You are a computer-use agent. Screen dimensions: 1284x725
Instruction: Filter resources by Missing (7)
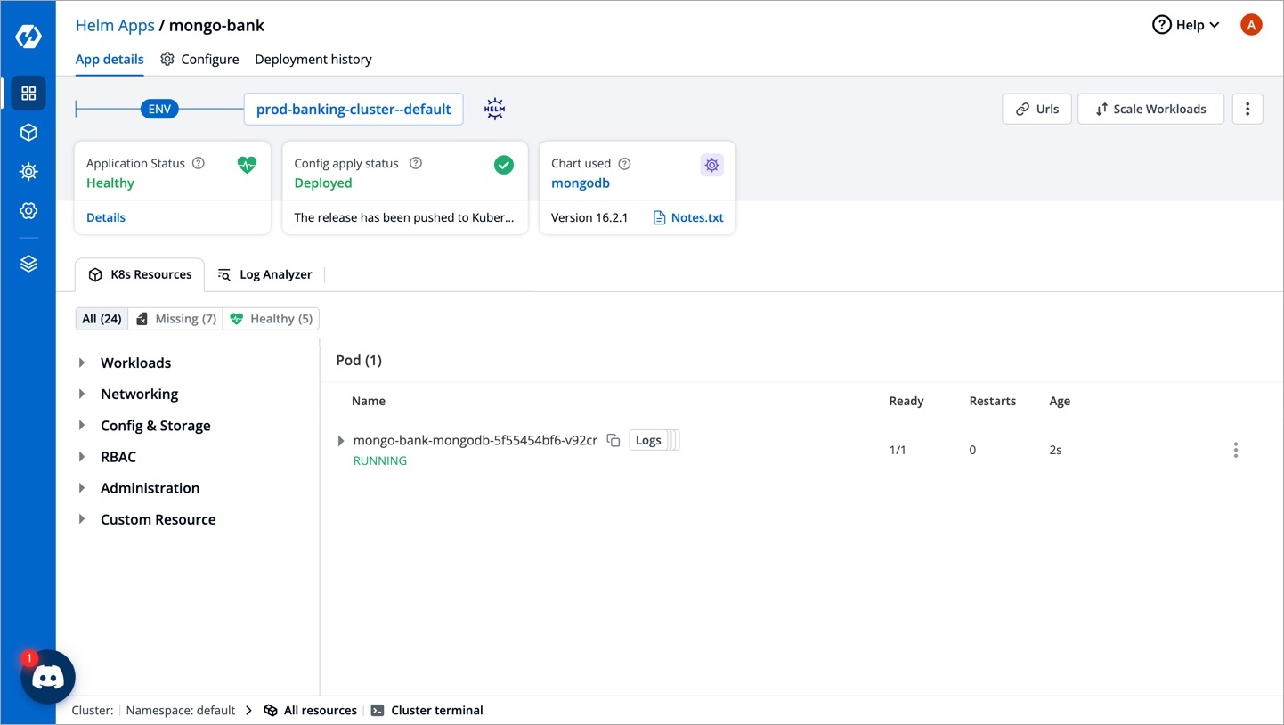pos(176,319)
